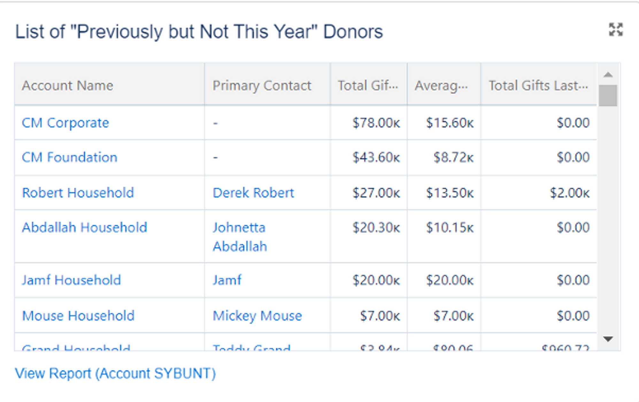
Task: Click the vertical scrollbar thumb
Action: pyautogui.click(x=608, y=95)
